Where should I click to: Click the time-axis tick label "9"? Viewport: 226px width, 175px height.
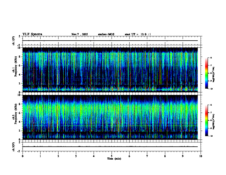[183, 156]
